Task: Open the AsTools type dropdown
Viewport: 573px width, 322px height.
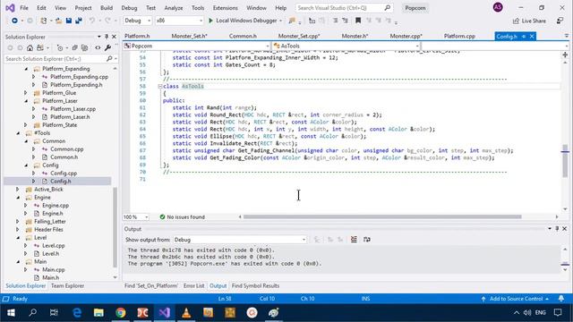Action: 346,46
